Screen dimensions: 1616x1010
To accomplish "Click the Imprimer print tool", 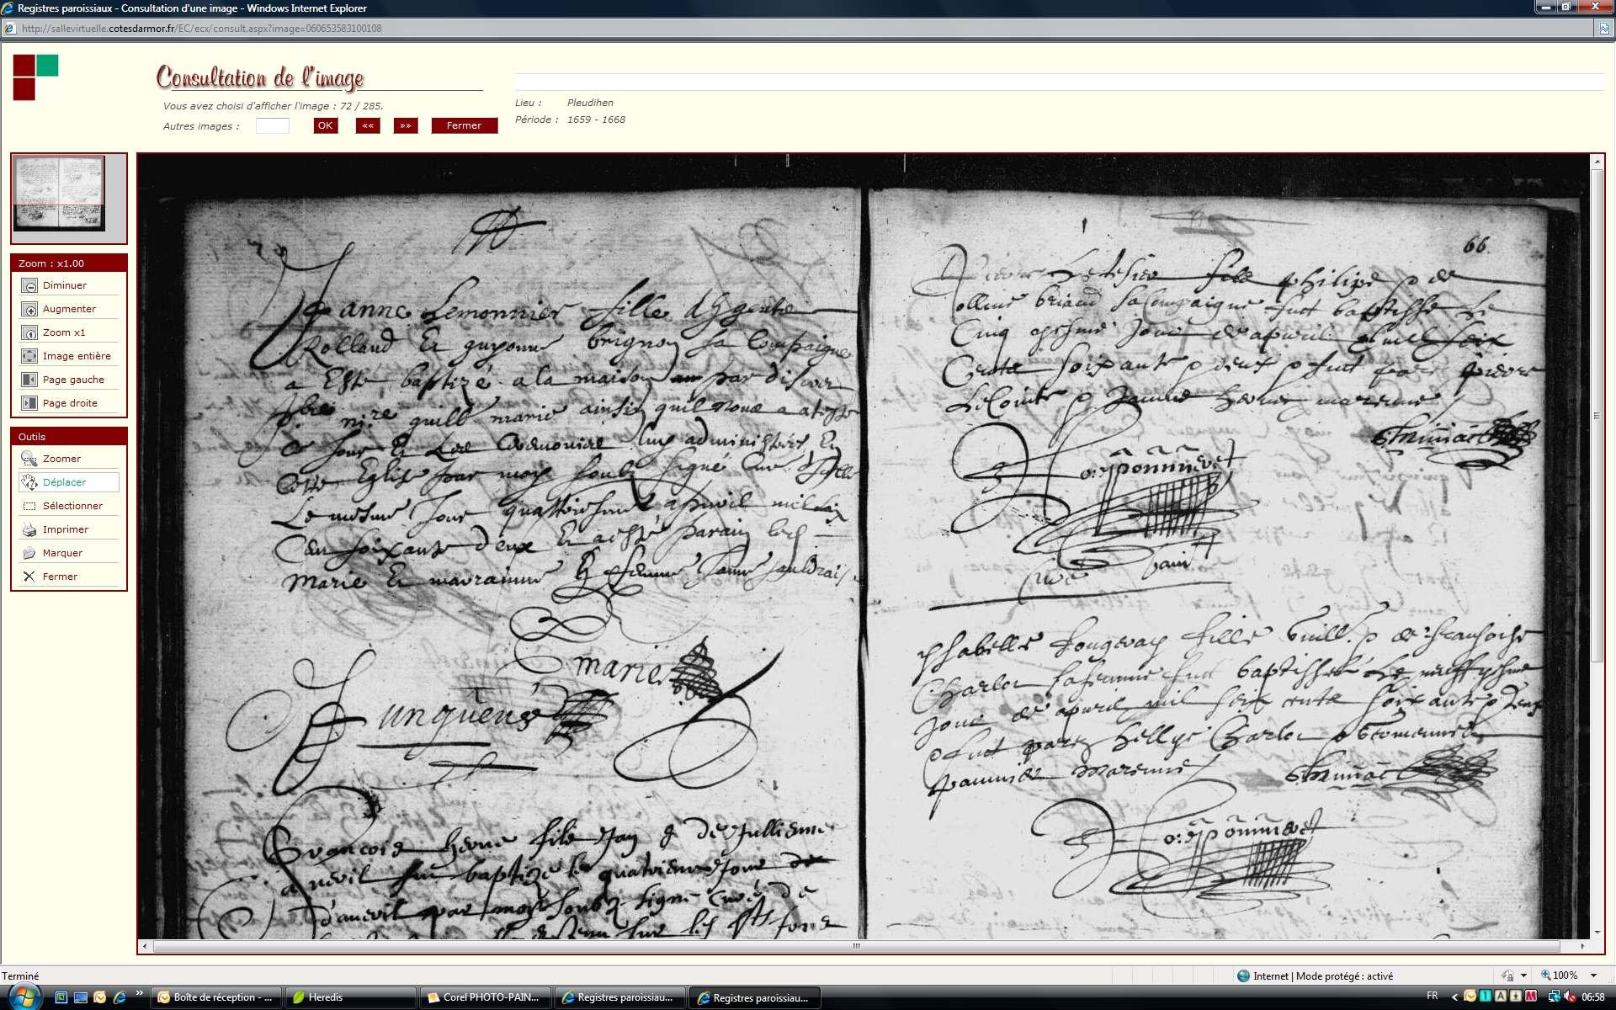I will pyautogui.click(x=29, y=530).
